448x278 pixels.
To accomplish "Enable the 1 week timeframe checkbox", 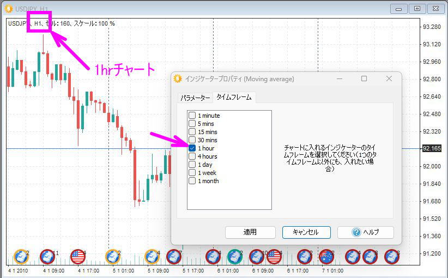I will point(192,173).
